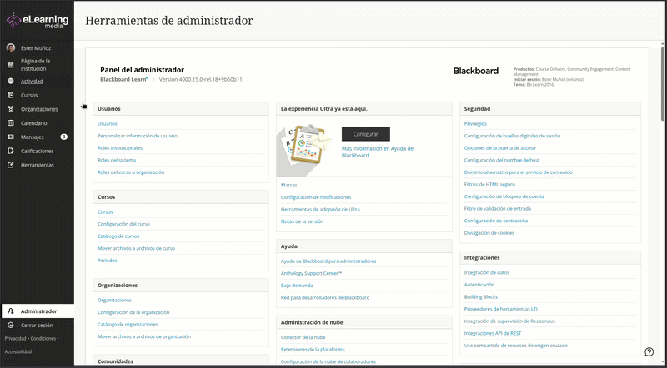Open Anthology Support Center link
The height and width of the screenshot is (368, 667).
click(x=311, y=273)
